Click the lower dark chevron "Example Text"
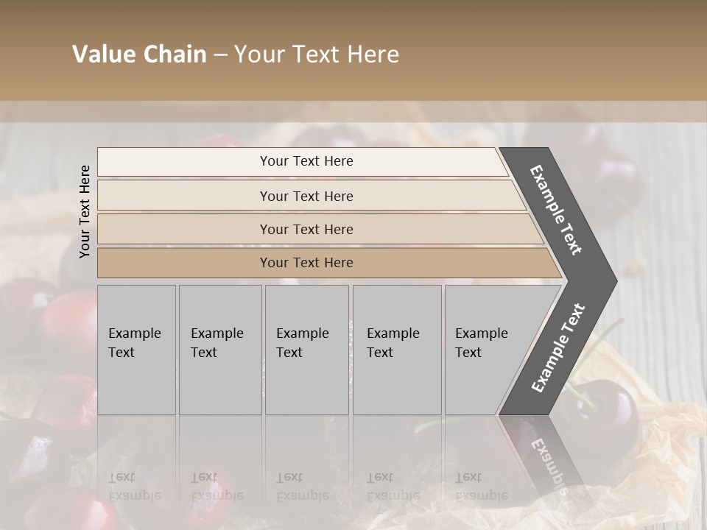The width and height of the screenshot is (707, 530). click(557, 347)
